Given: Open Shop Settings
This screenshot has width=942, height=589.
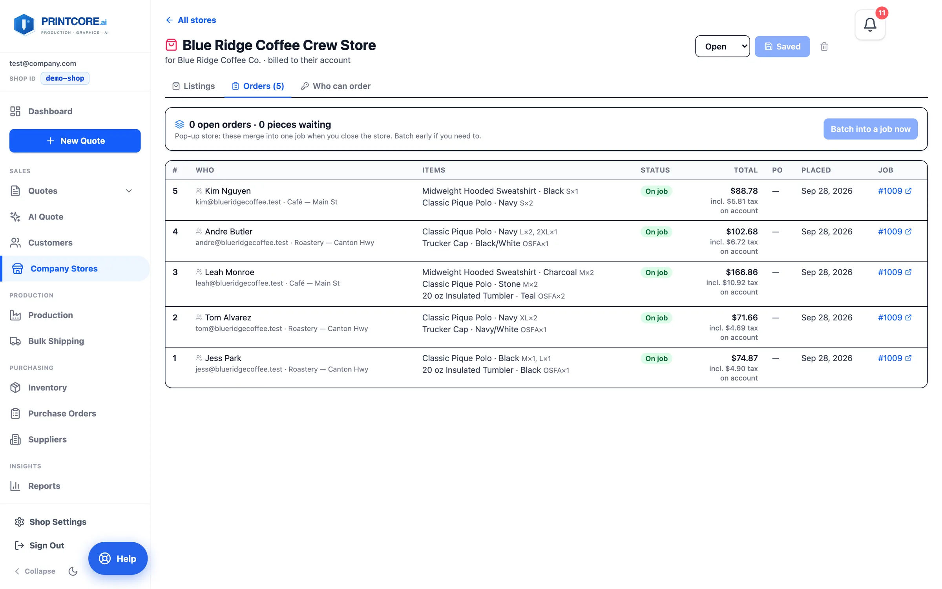Looking at the screenshot, I should [x=50, y=521].
